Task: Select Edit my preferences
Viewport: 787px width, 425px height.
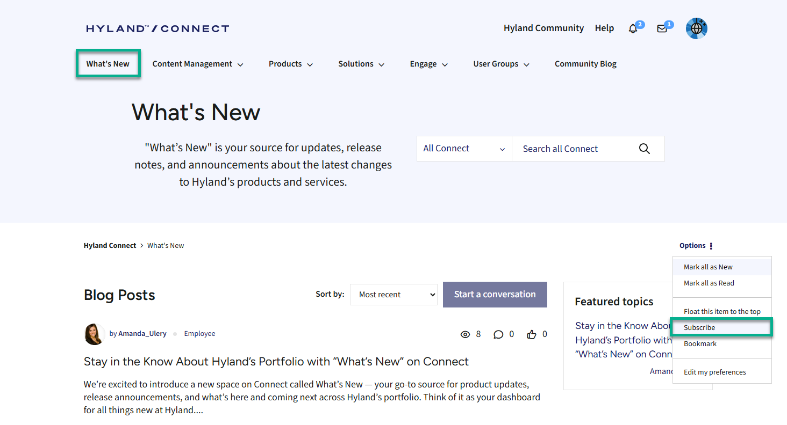Action: point(722,372)
